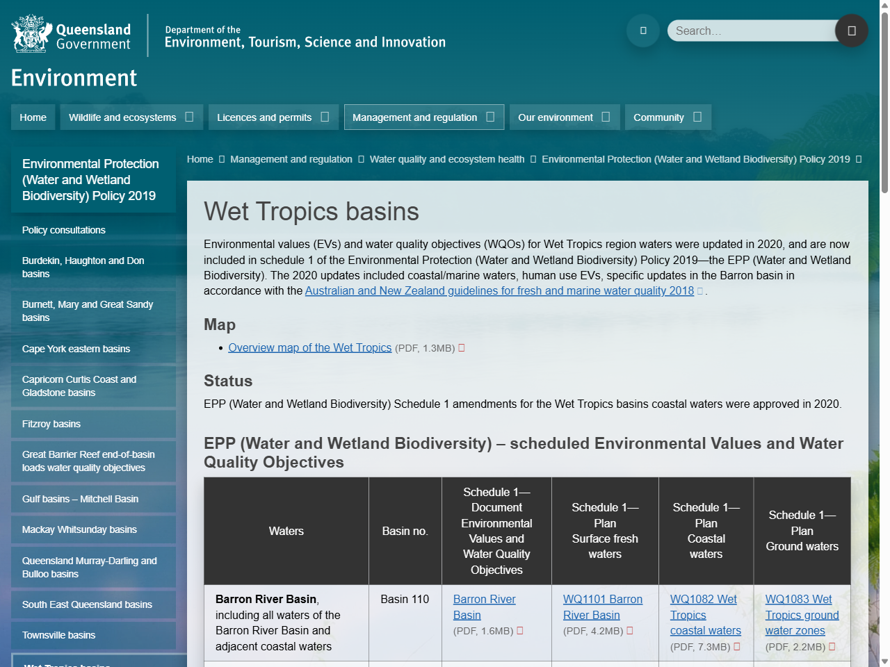Screen dimensions: 890x667
Task: Click inside the Search input field
Action: coord(751,31)
